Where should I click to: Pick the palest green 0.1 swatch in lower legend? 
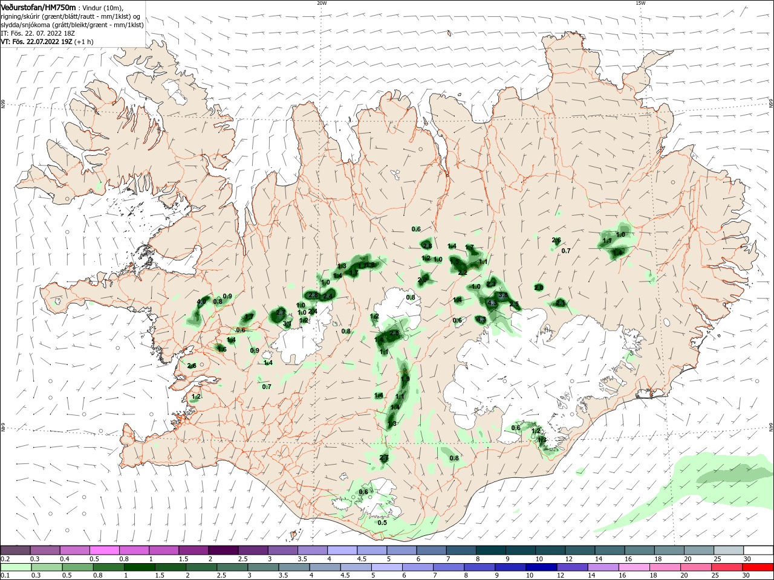(x=15, y=567)
